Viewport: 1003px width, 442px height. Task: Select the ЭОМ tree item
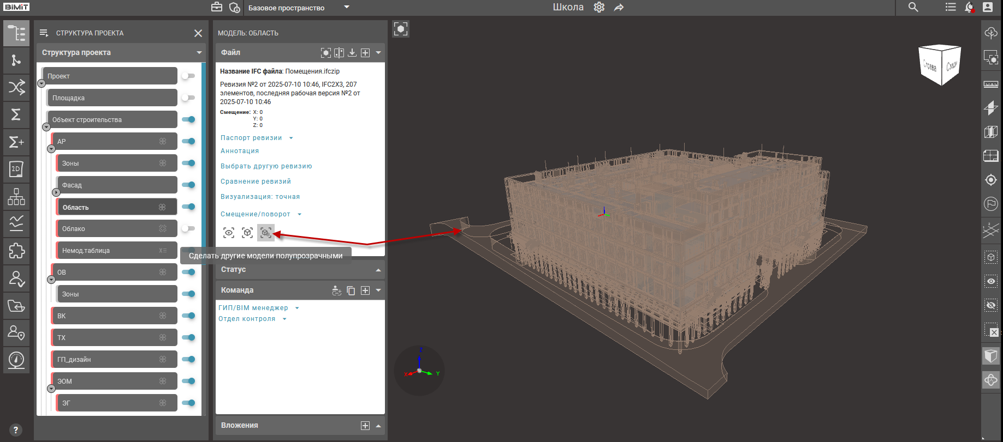(x=114, y=381)
